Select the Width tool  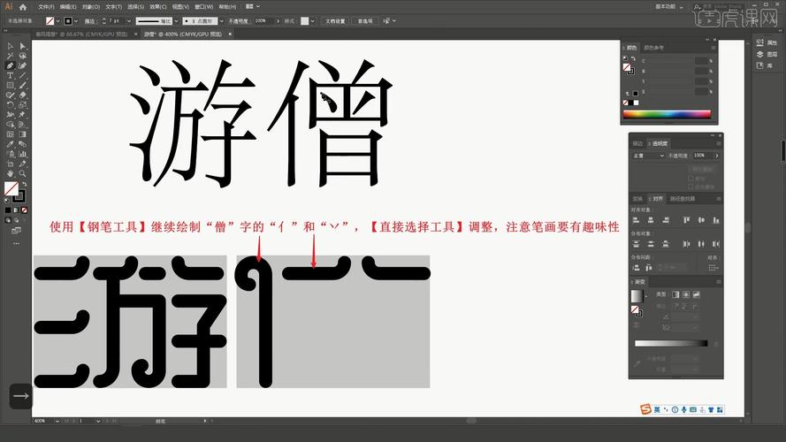click(x=10, y=115)
